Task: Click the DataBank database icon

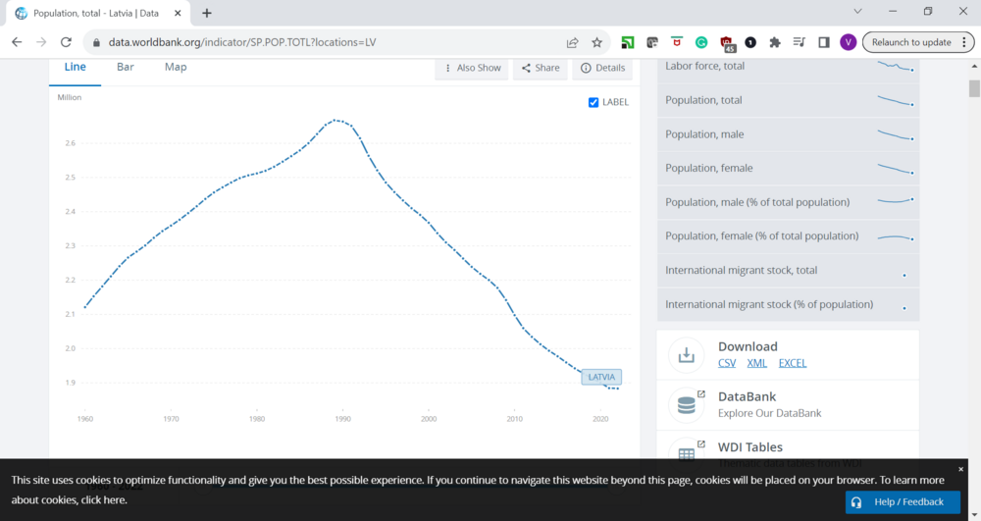Action: click(686, 403)
